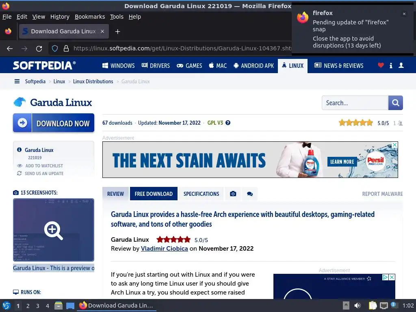The height and width of the screenshot is (312, 416).
Task: Click Send Us an Update
Action: coord(40,173)
